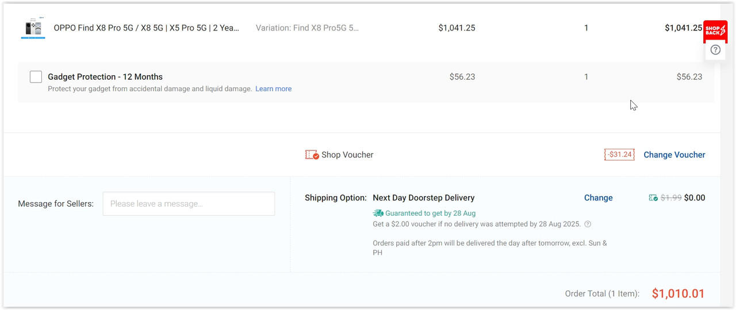
Task: Open the Learn more link for gadget protection
Action: [x=273, y=89]
